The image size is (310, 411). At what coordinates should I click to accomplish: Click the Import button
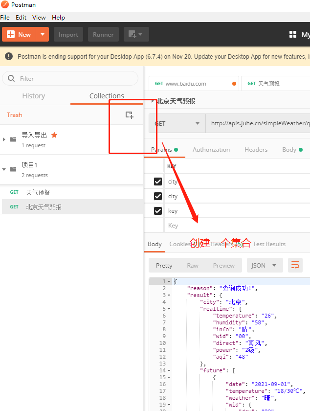(x=68, y=34)
